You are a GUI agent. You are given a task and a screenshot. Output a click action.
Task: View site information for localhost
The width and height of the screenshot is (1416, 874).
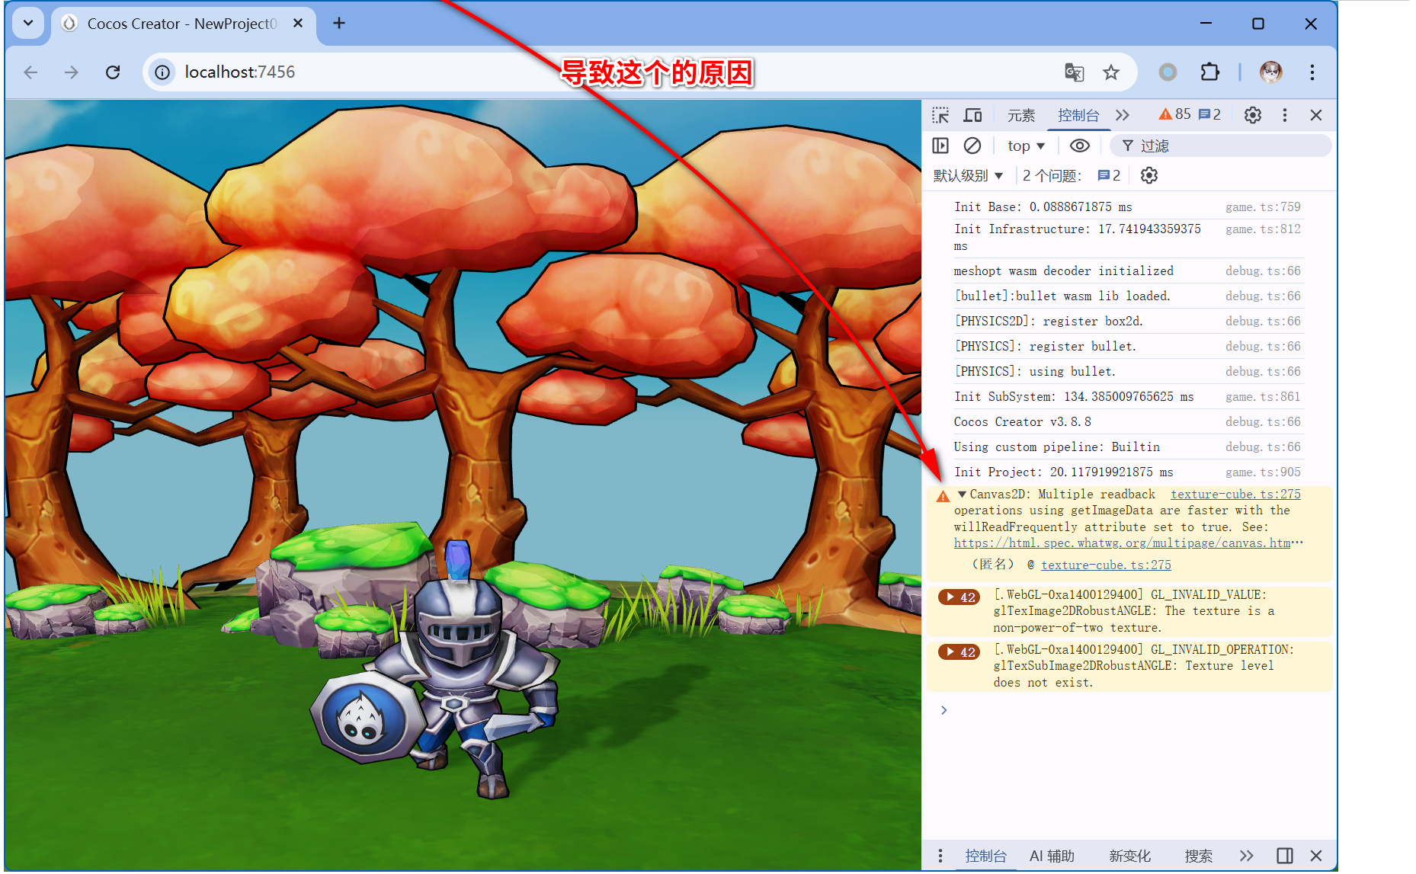tap(162, 72)
